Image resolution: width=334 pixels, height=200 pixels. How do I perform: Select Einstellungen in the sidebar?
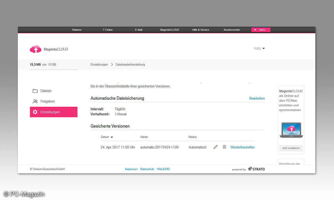click(54, 112)
